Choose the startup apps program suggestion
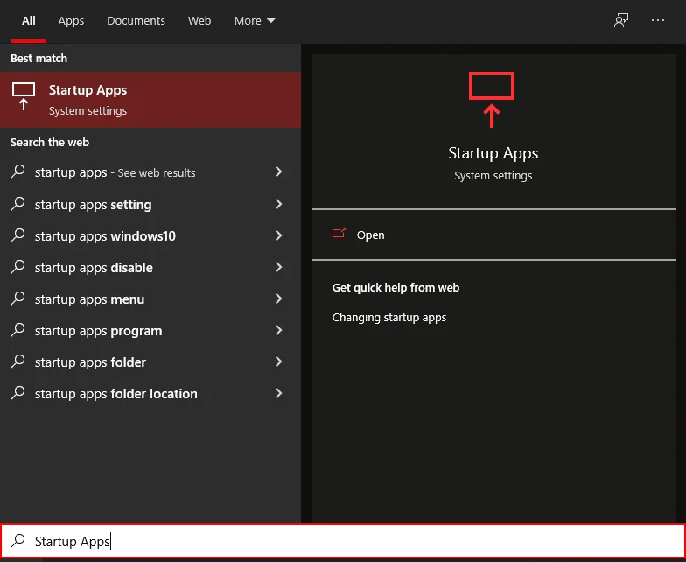This screenshot has width=686, height=562. pyautogui.click(x=98, y=331)
